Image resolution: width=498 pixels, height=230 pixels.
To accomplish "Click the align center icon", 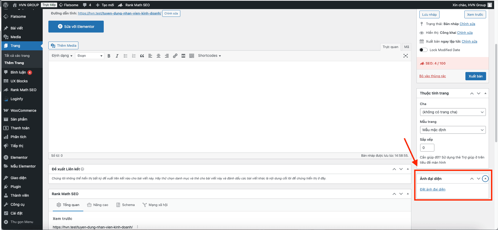I will [158, 56].
